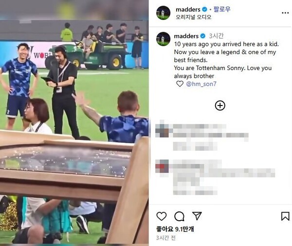Open the @hm_son7 mention link
This screenshot has width=292, height=246.
point(201,84)
